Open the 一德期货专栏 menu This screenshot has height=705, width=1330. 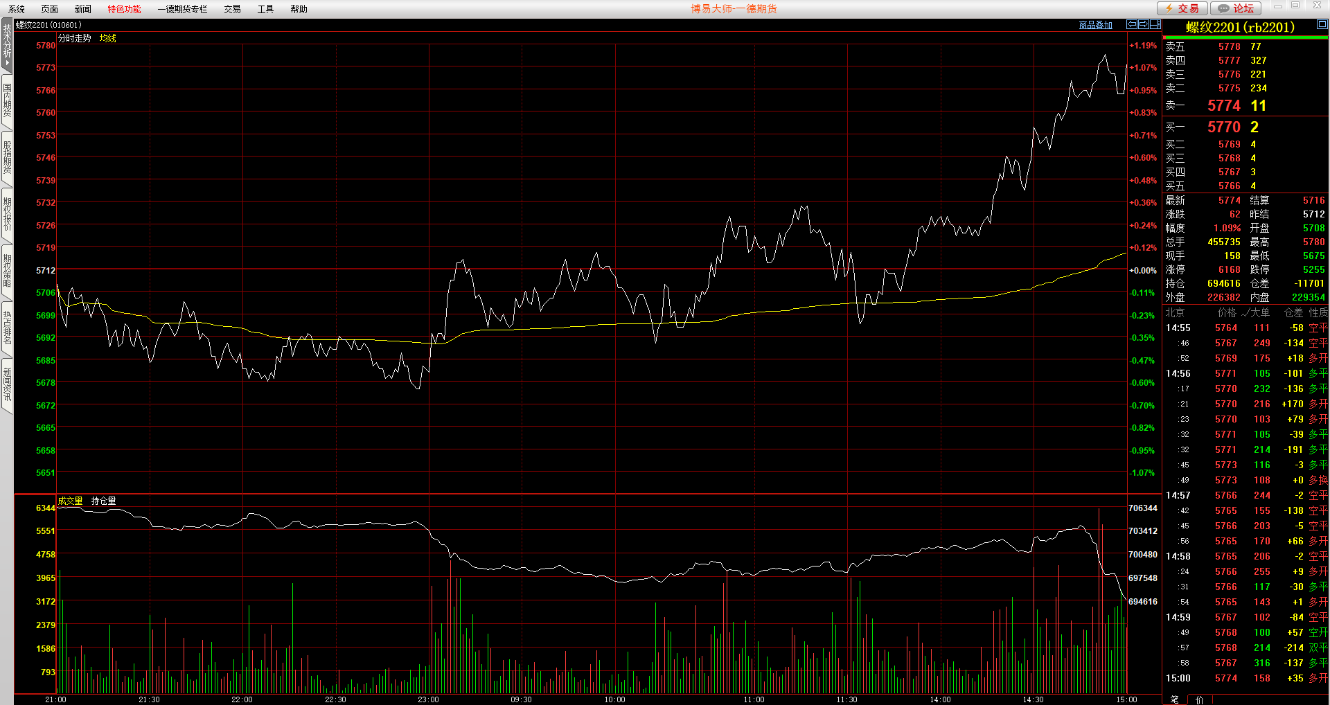click(x=182, y=9)
